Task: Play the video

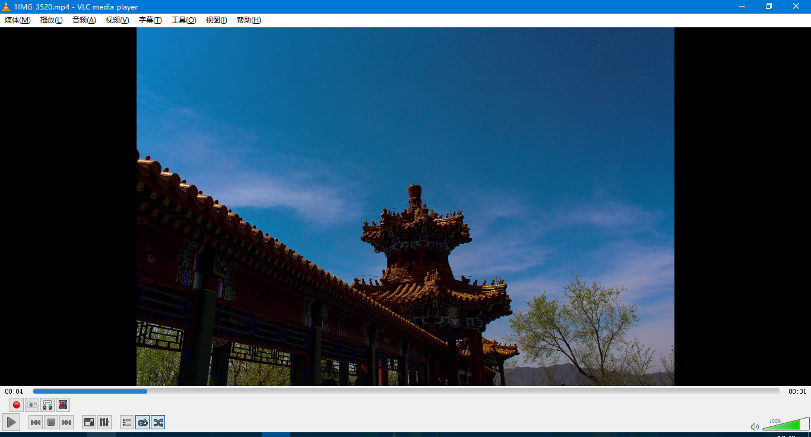Action: click(11, 422)
